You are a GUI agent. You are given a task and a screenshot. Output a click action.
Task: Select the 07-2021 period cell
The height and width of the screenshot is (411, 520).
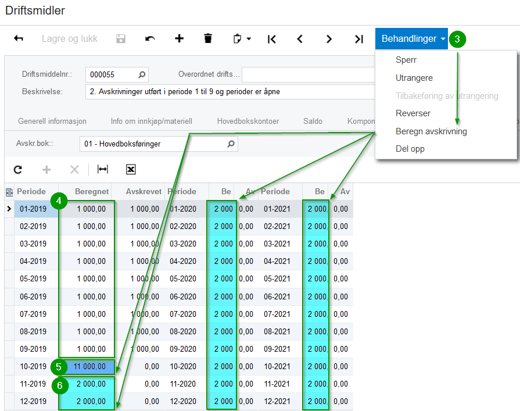(x=280, y=314)
